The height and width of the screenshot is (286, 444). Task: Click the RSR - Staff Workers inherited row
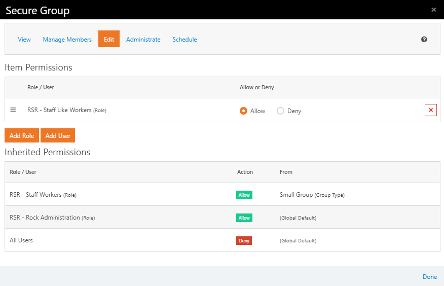coord(223,195)
